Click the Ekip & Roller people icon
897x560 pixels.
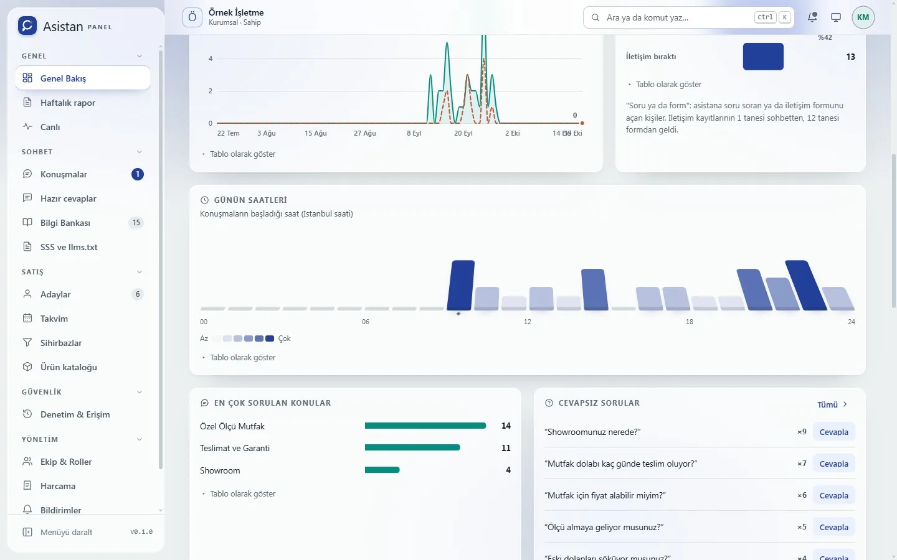tap(27, 461)
